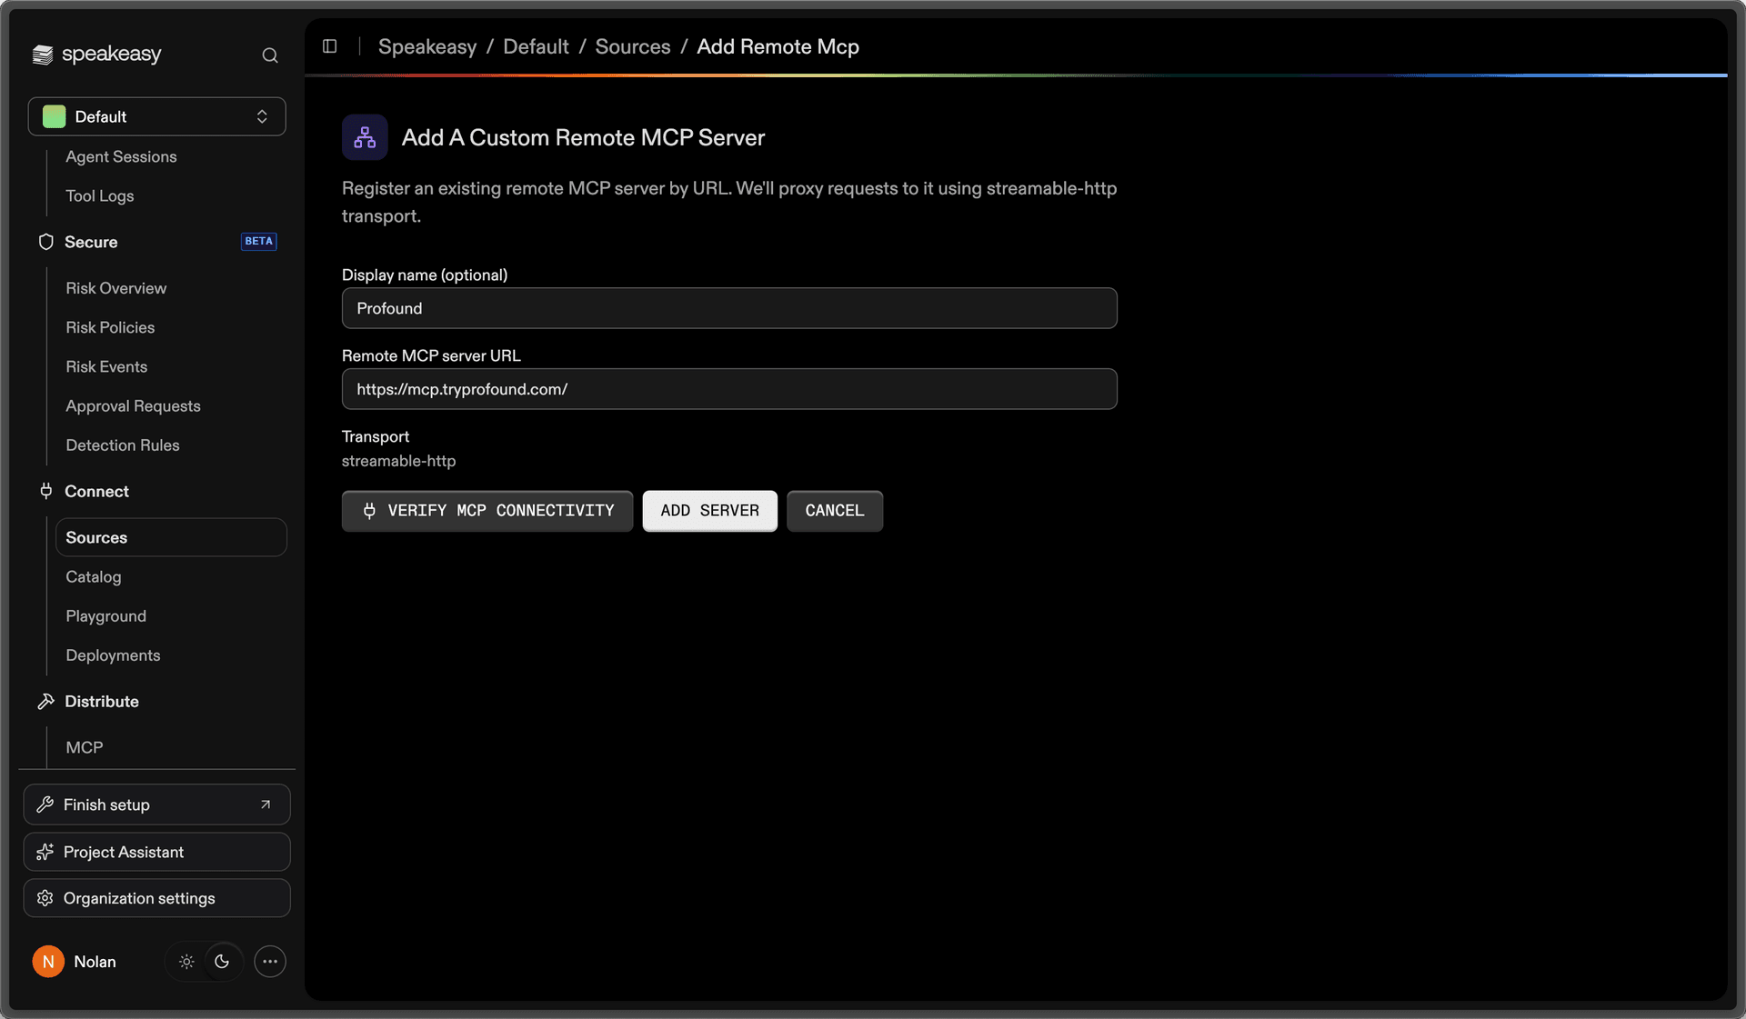Open the Playground page

(x=105, y=615)
